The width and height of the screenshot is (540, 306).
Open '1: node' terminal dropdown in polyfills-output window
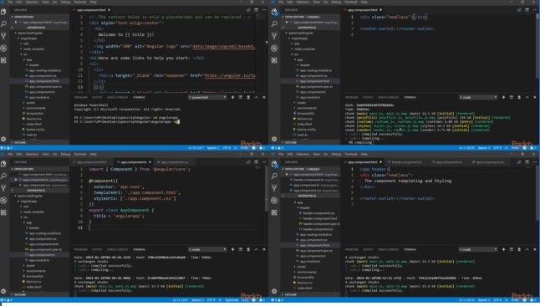(478, 98)
